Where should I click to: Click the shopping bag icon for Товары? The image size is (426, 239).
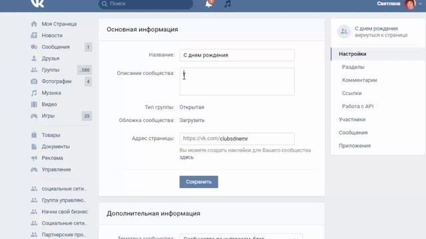pyautogui.click(x=34, y=135)
